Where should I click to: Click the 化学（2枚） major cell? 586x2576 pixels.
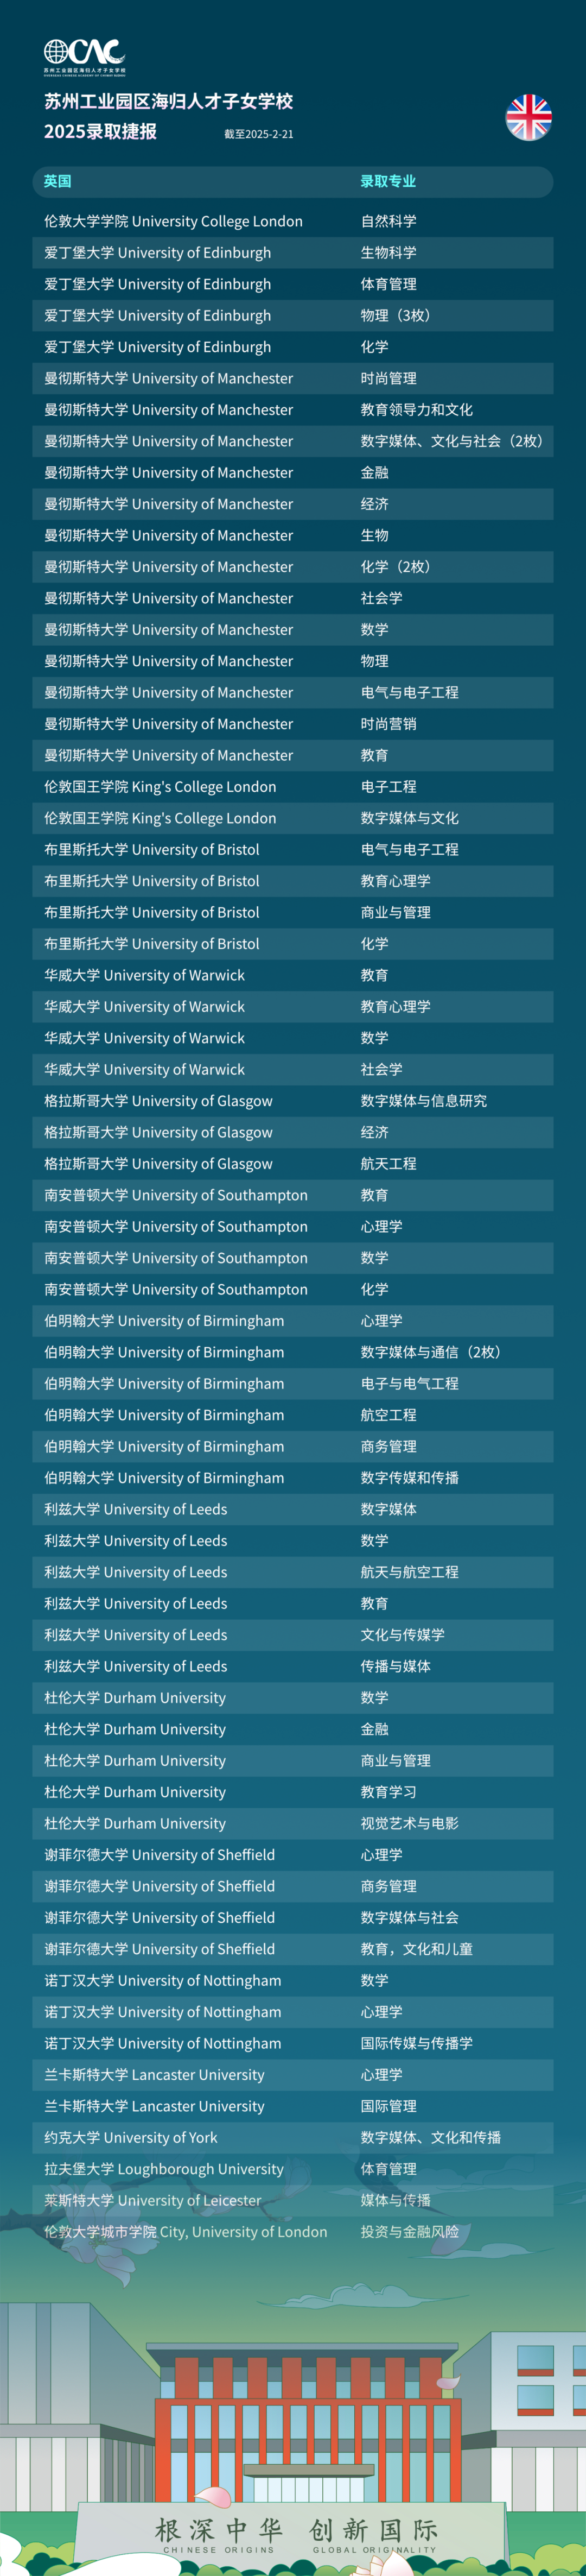[398, 567]
